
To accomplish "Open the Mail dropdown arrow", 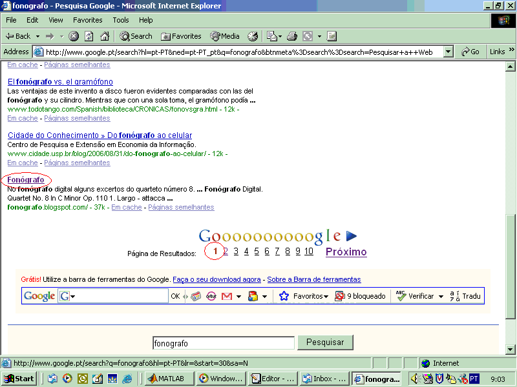I will point(280,36).
